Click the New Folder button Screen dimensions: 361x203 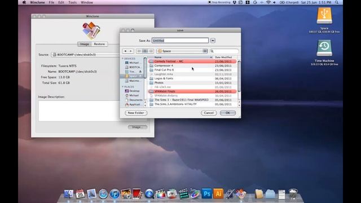tap(136, 113)
